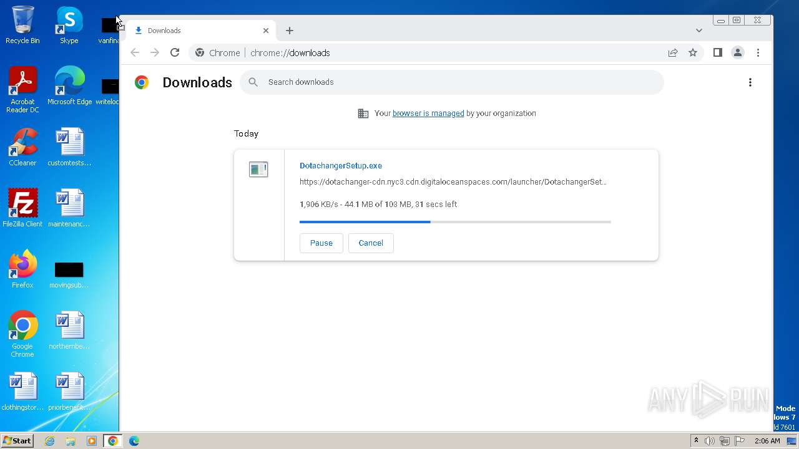Pause the DotachangerSetup.exe download

click(x=321, y=243)
